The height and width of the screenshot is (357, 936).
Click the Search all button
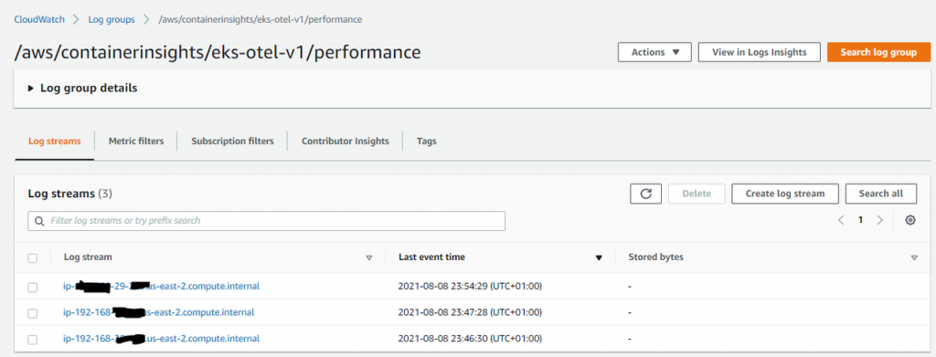pos(881,194)
